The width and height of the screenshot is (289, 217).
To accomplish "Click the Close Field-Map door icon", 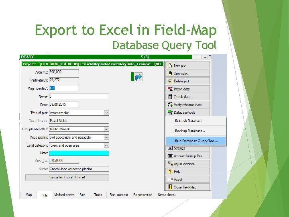I will click(x=170, y=187).
